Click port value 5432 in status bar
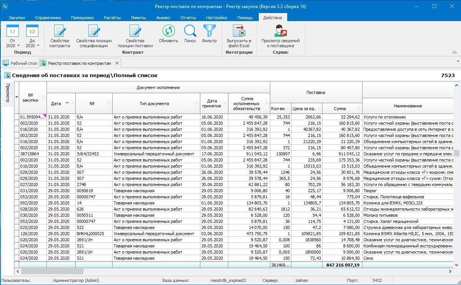The image size is (461, 285). click(x=377, y=280)
